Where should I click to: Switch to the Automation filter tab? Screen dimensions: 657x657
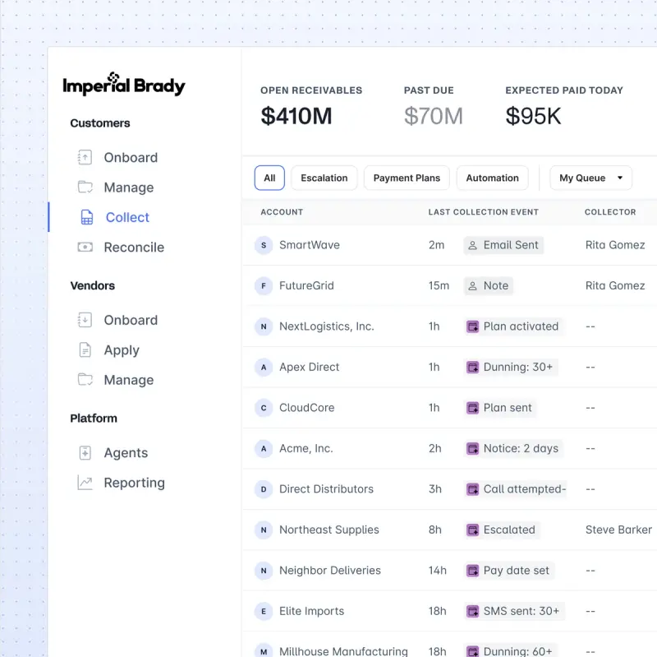[x=492, y=178]
